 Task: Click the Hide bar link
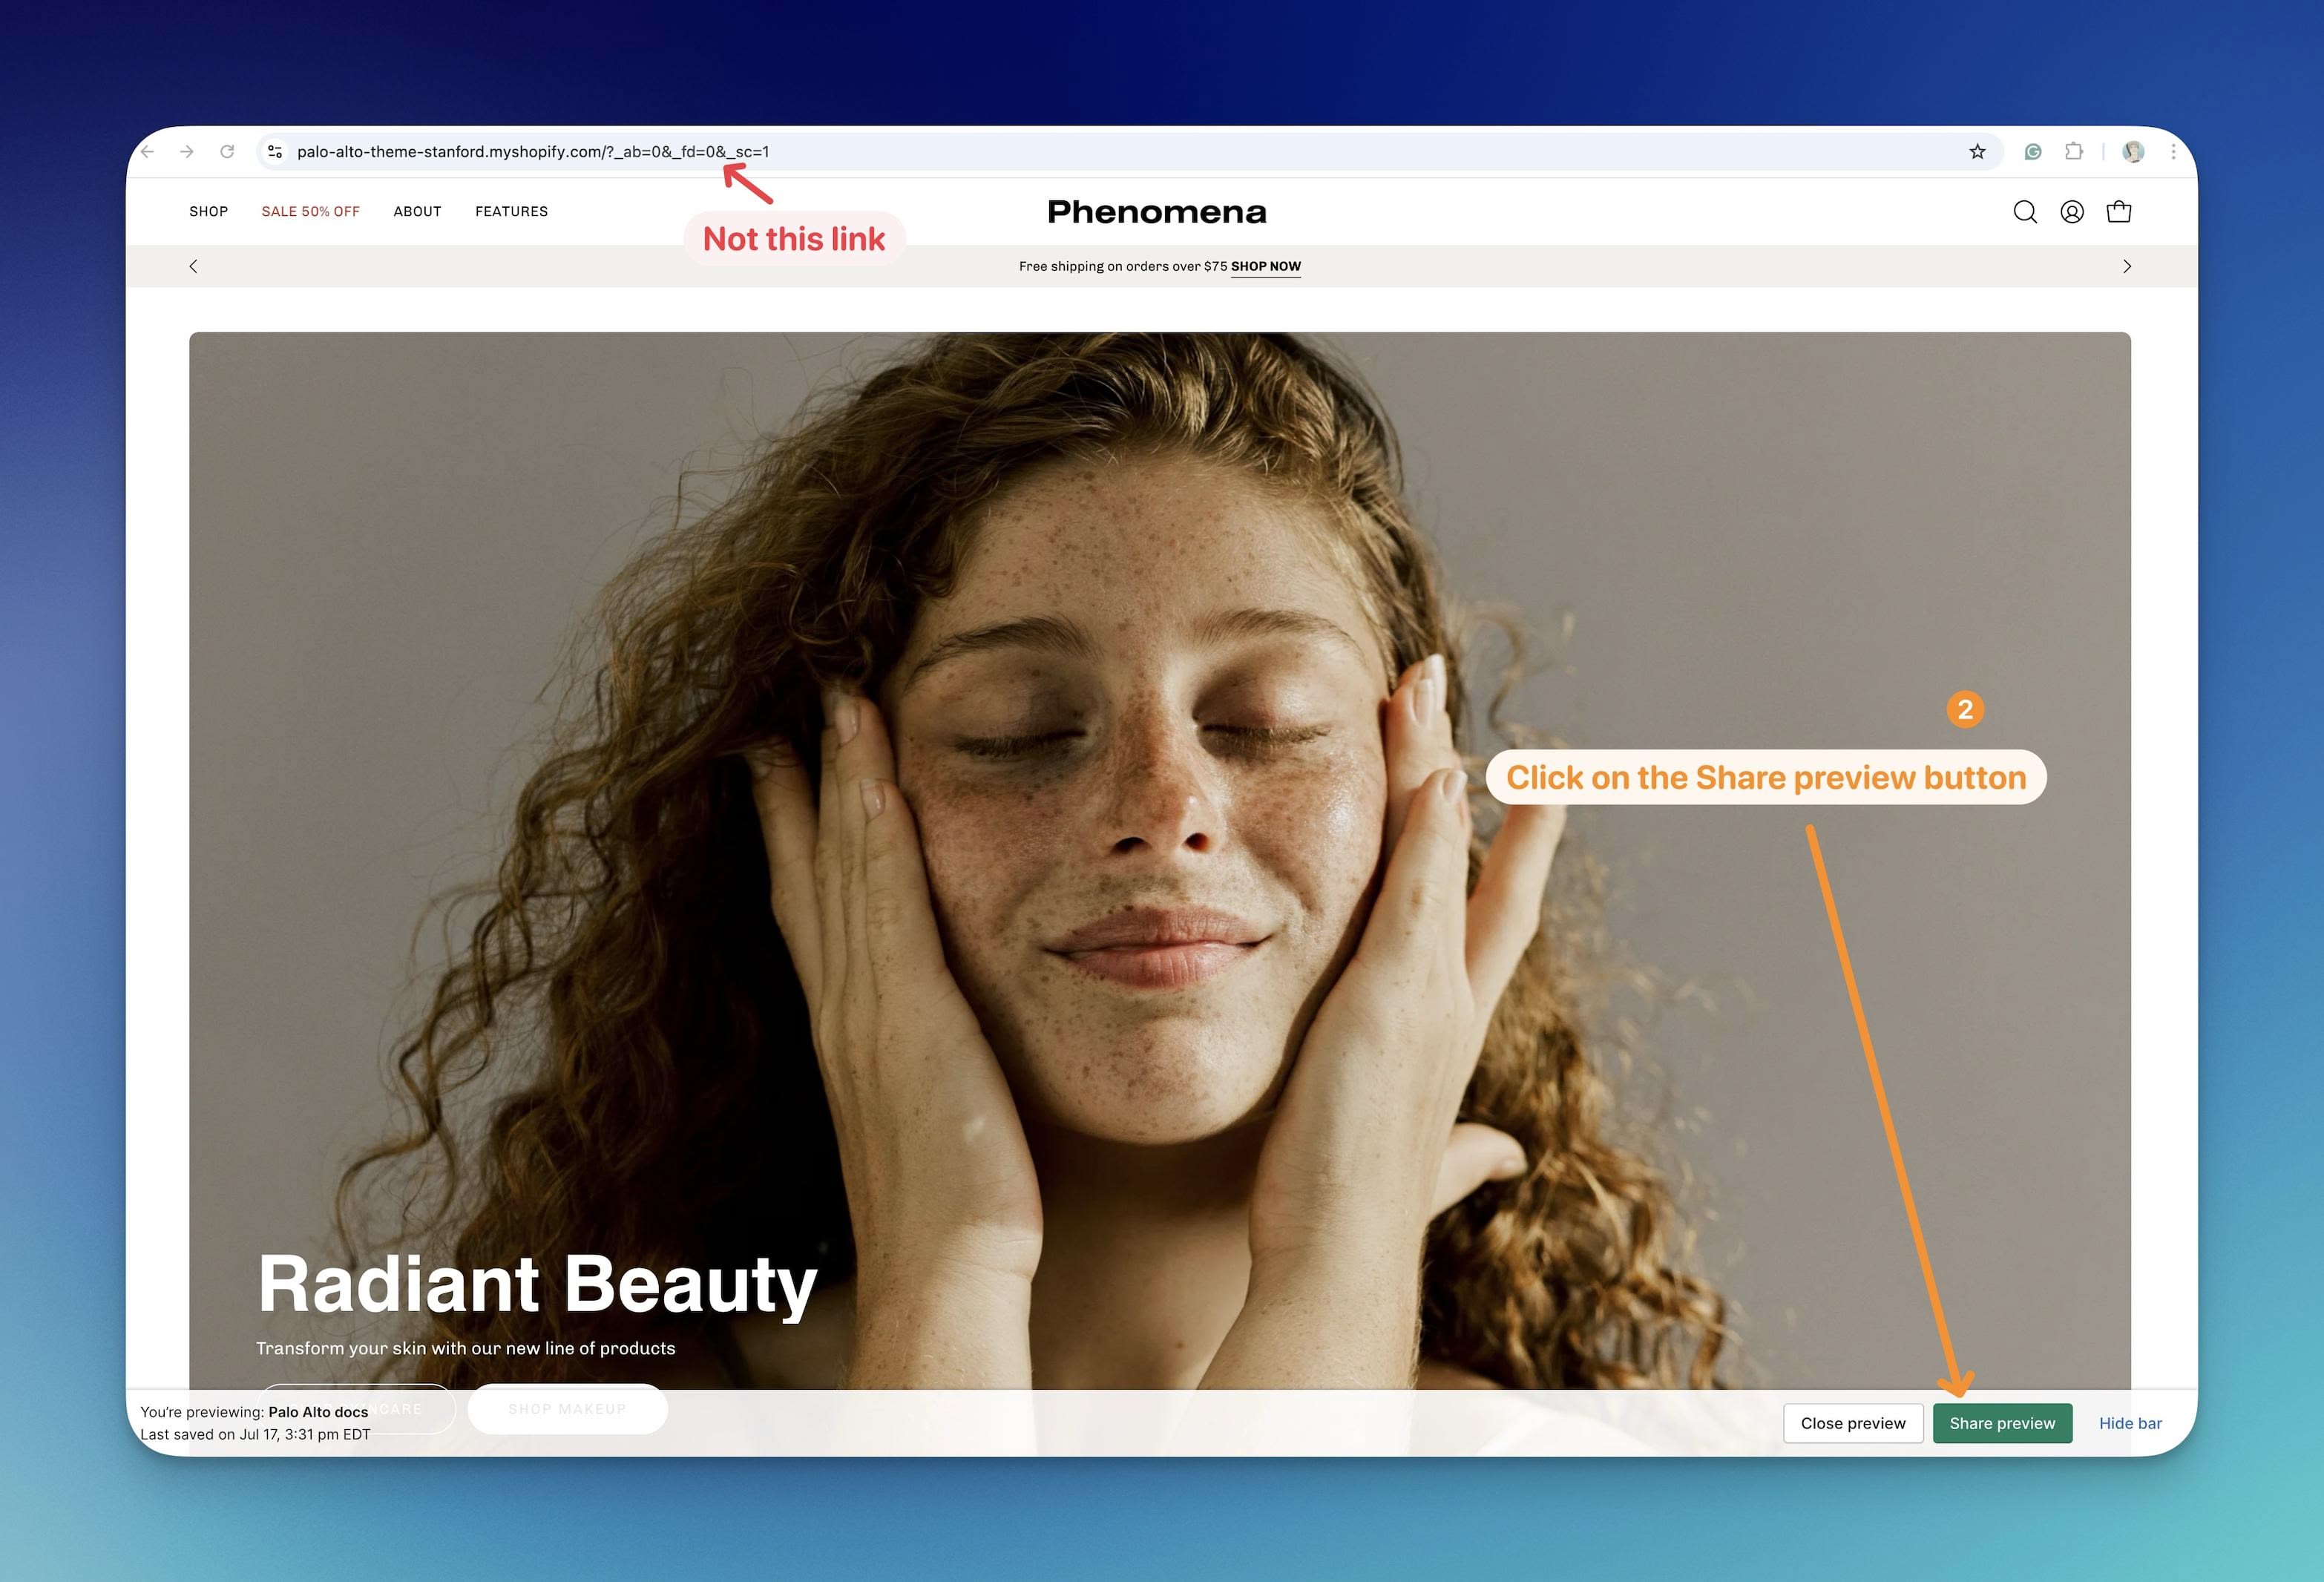click(2130, 1423)
